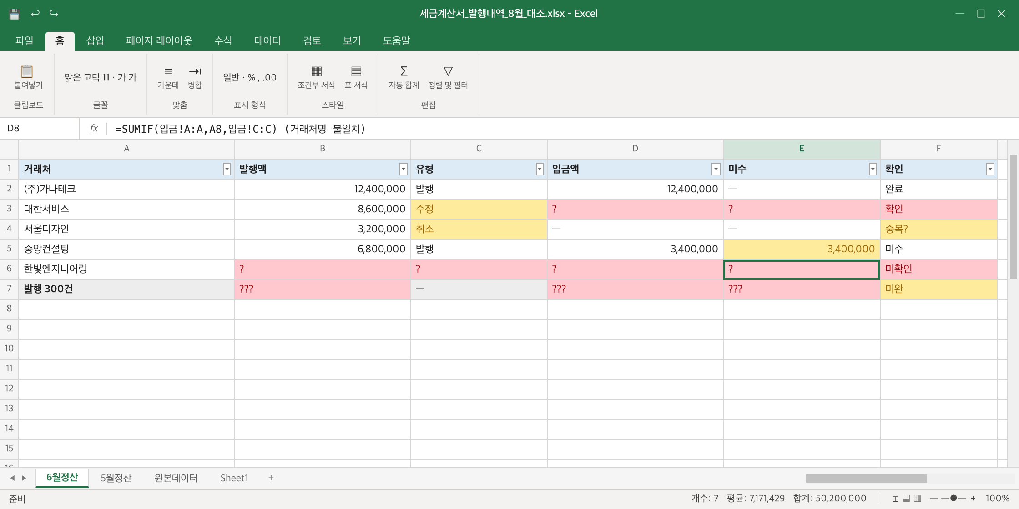Viewport: 1019px width, 509px height.
Task: Select the 삽입 ribbon tab
Action: click(95, 41)
